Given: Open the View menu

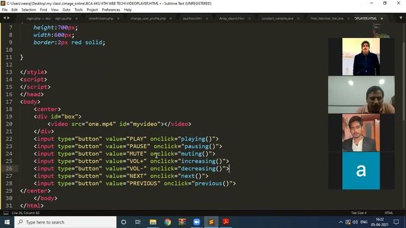Looking at the screenshot, I should coord(55,10).
